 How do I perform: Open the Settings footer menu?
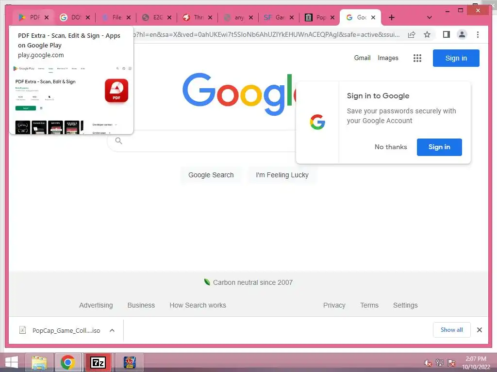pyautogui.click(x=405, y=305)
